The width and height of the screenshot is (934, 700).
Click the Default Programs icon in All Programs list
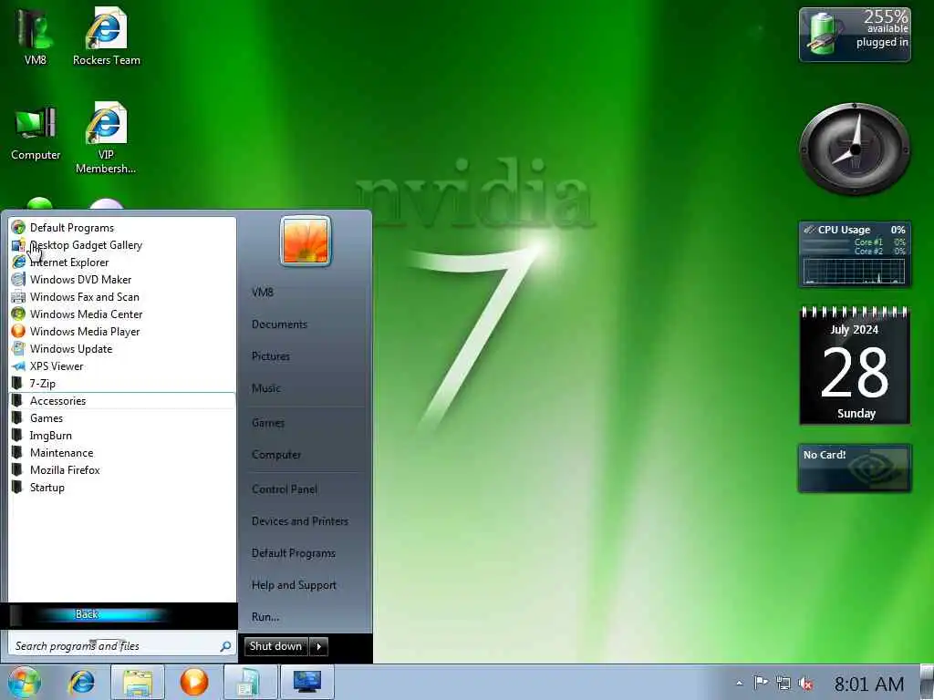(18, 227)
